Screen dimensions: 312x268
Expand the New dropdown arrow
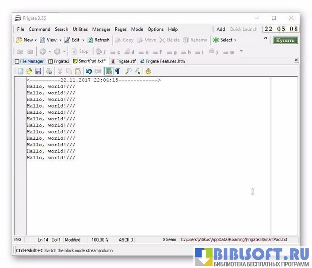click(x=35, y=40)
